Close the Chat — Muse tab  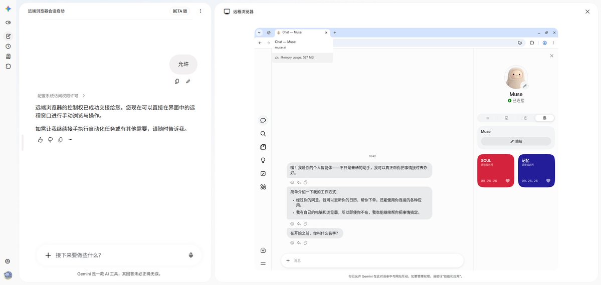(326, 33)
